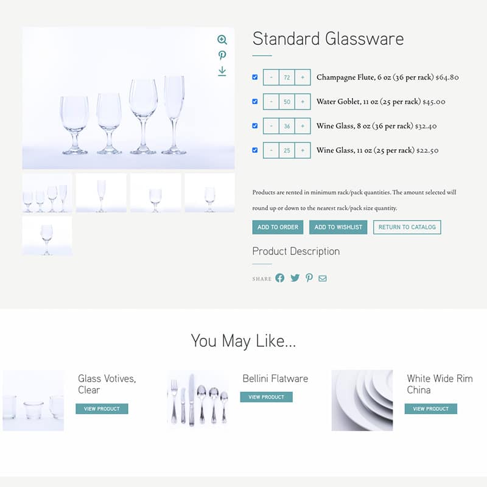Open White Wide Rim China product
487x487 pixels.
430,408
